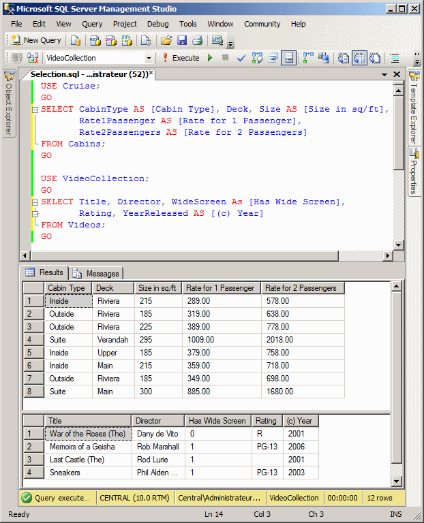Screen dimensions: 424x523
Task: Start an Analysis Services DMX query
Action: (x=111, y=41)
